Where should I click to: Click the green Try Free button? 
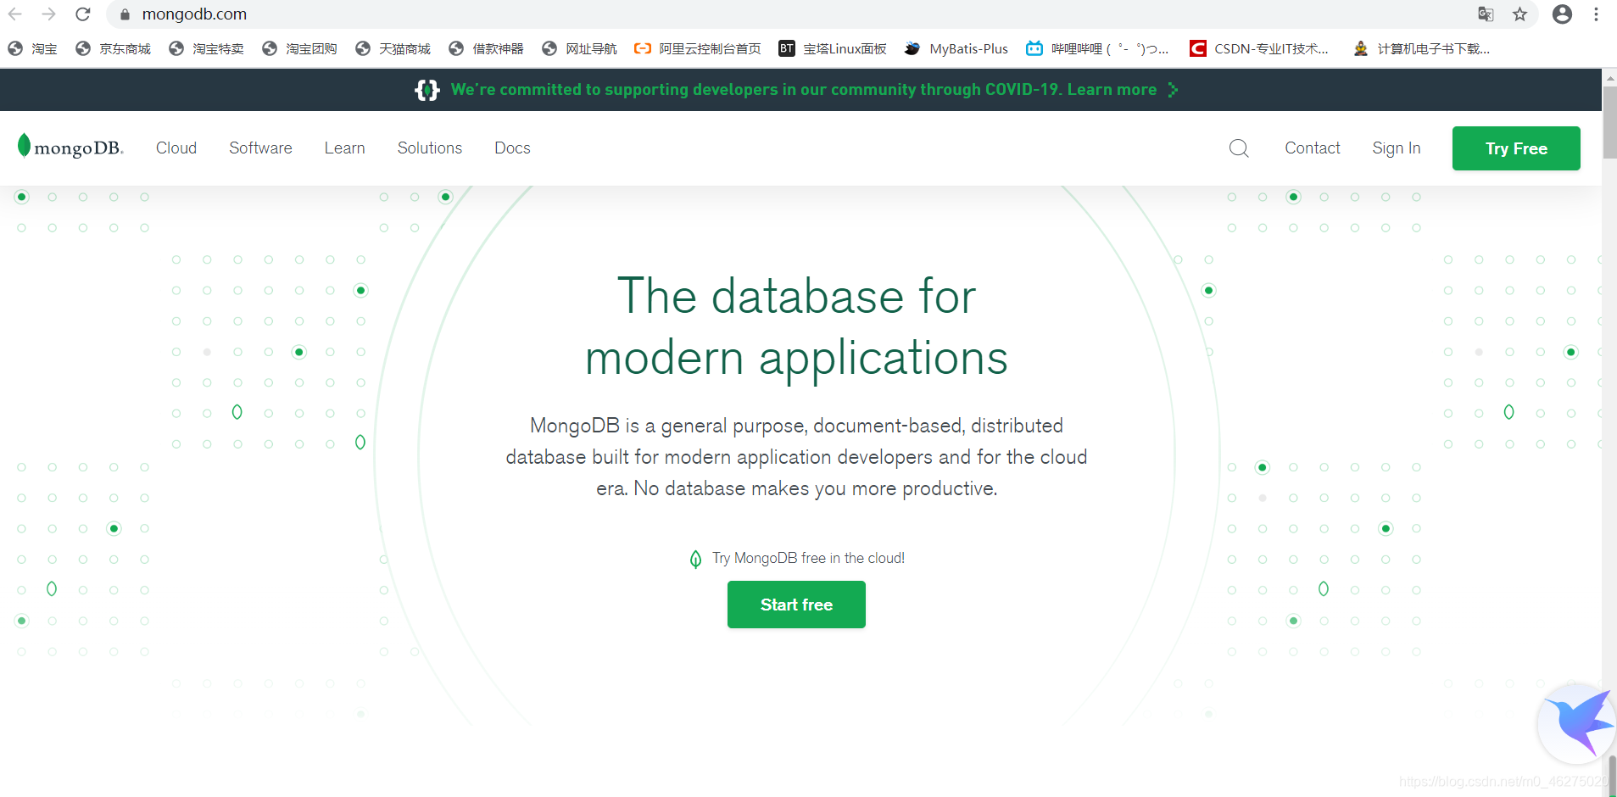click(1516, 148)
